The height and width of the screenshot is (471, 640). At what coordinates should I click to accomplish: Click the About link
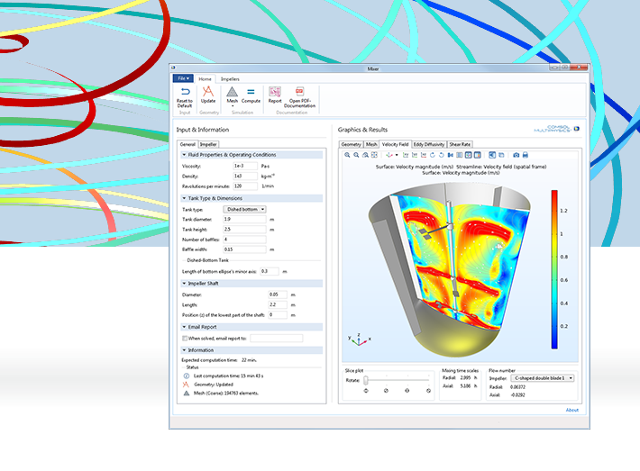click(x=571, y=410)
